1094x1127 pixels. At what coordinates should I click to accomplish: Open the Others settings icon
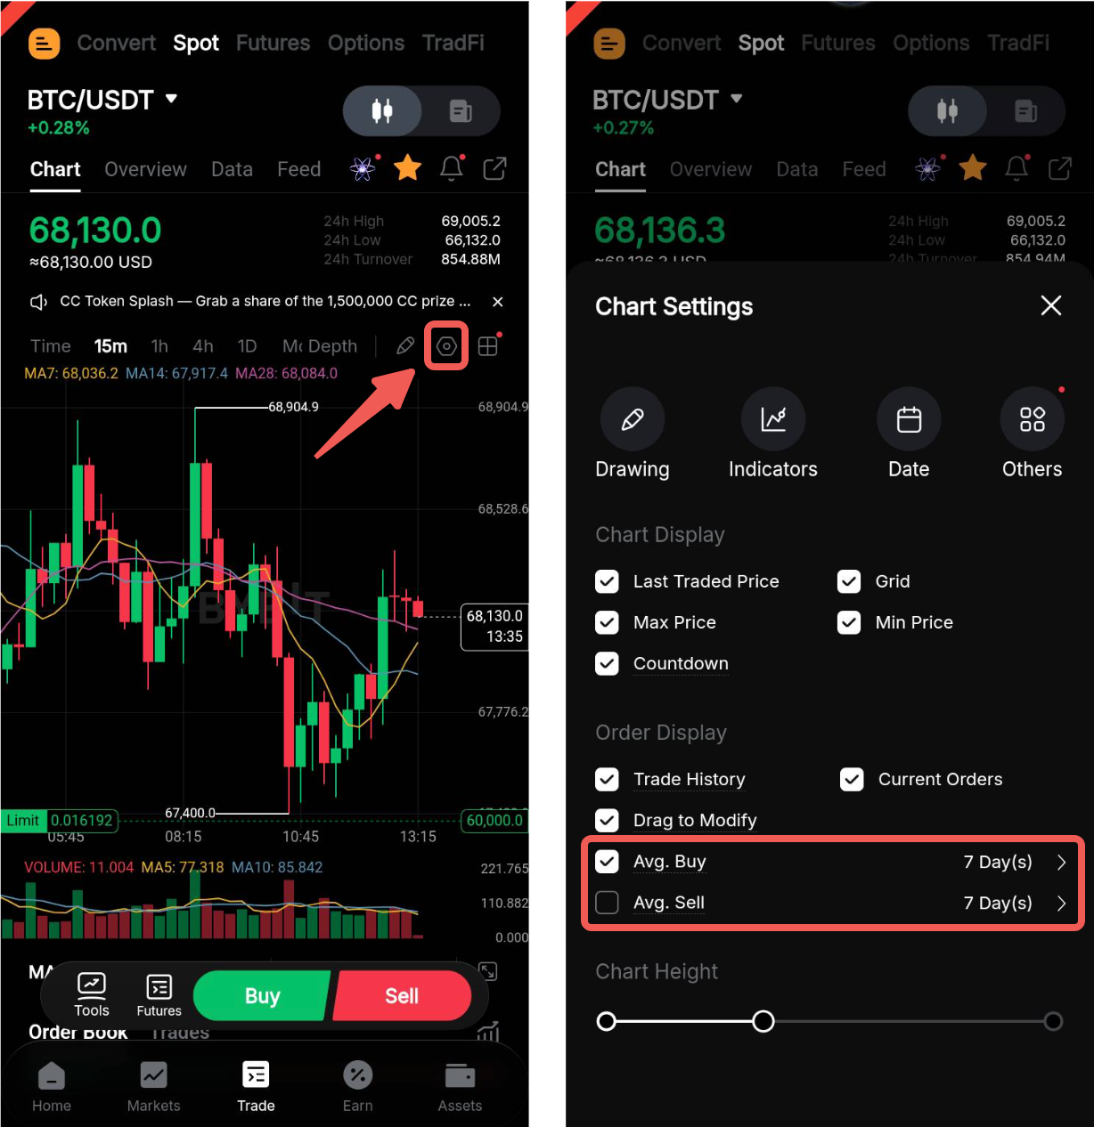tap(1033, 418)
